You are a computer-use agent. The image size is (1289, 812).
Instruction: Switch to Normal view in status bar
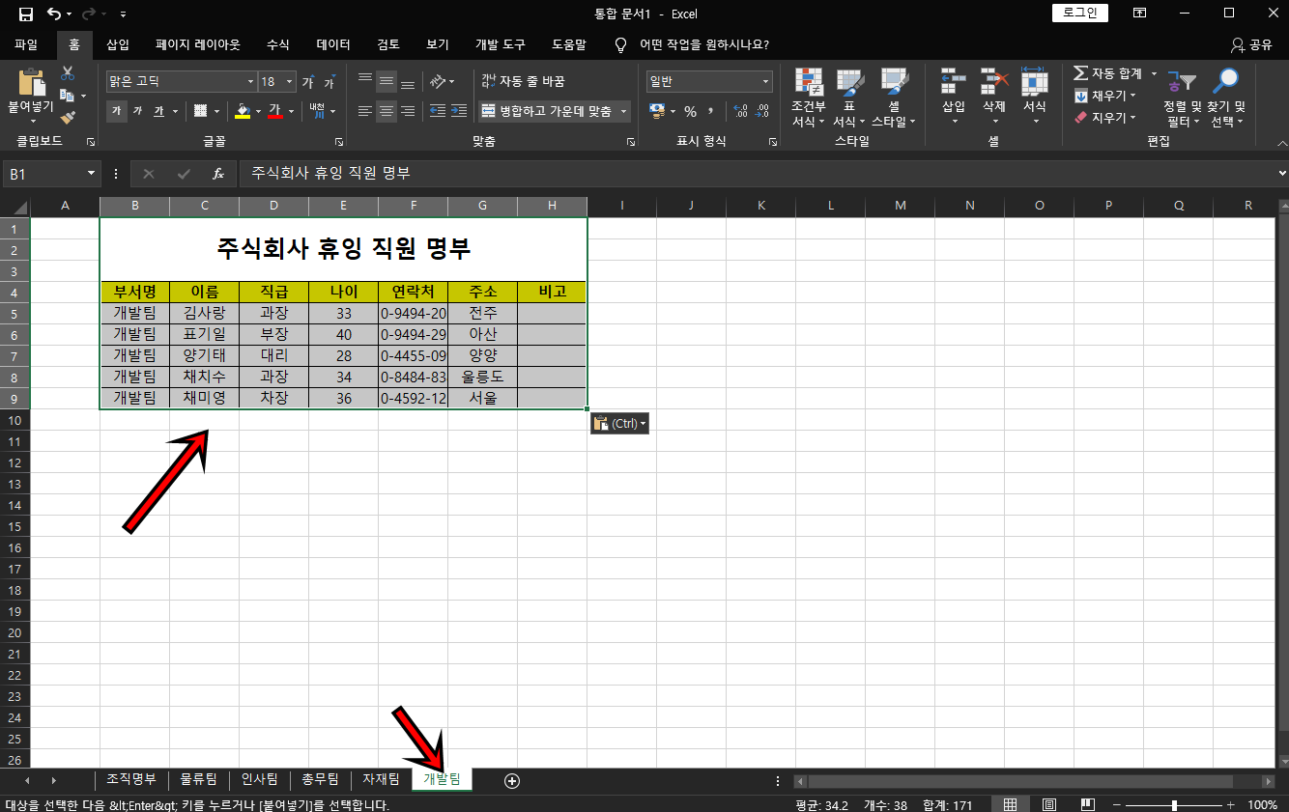1010,804
